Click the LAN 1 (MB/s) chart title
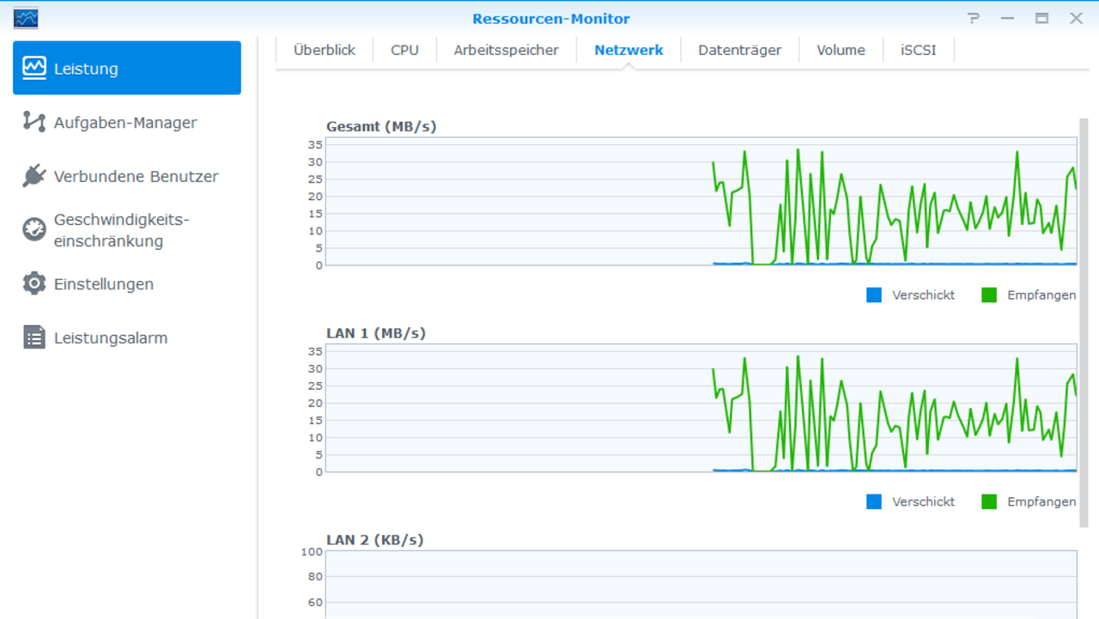This screenshot has width=1099, height=619. pos(376,333)
